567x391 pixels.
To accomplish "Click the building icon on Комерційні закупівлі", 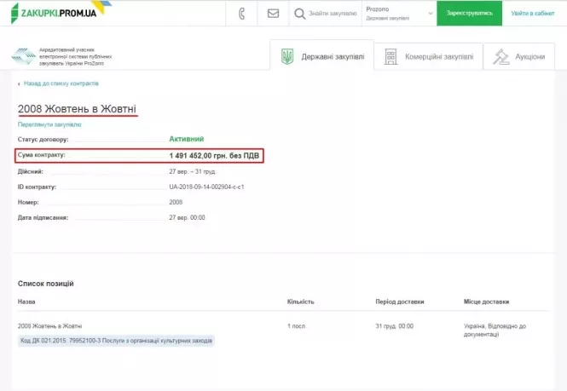I will tap(391, 56).
